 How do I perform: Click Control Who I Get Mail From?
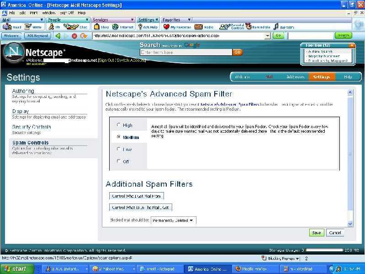pyautogui.click(x=137, y=196)
